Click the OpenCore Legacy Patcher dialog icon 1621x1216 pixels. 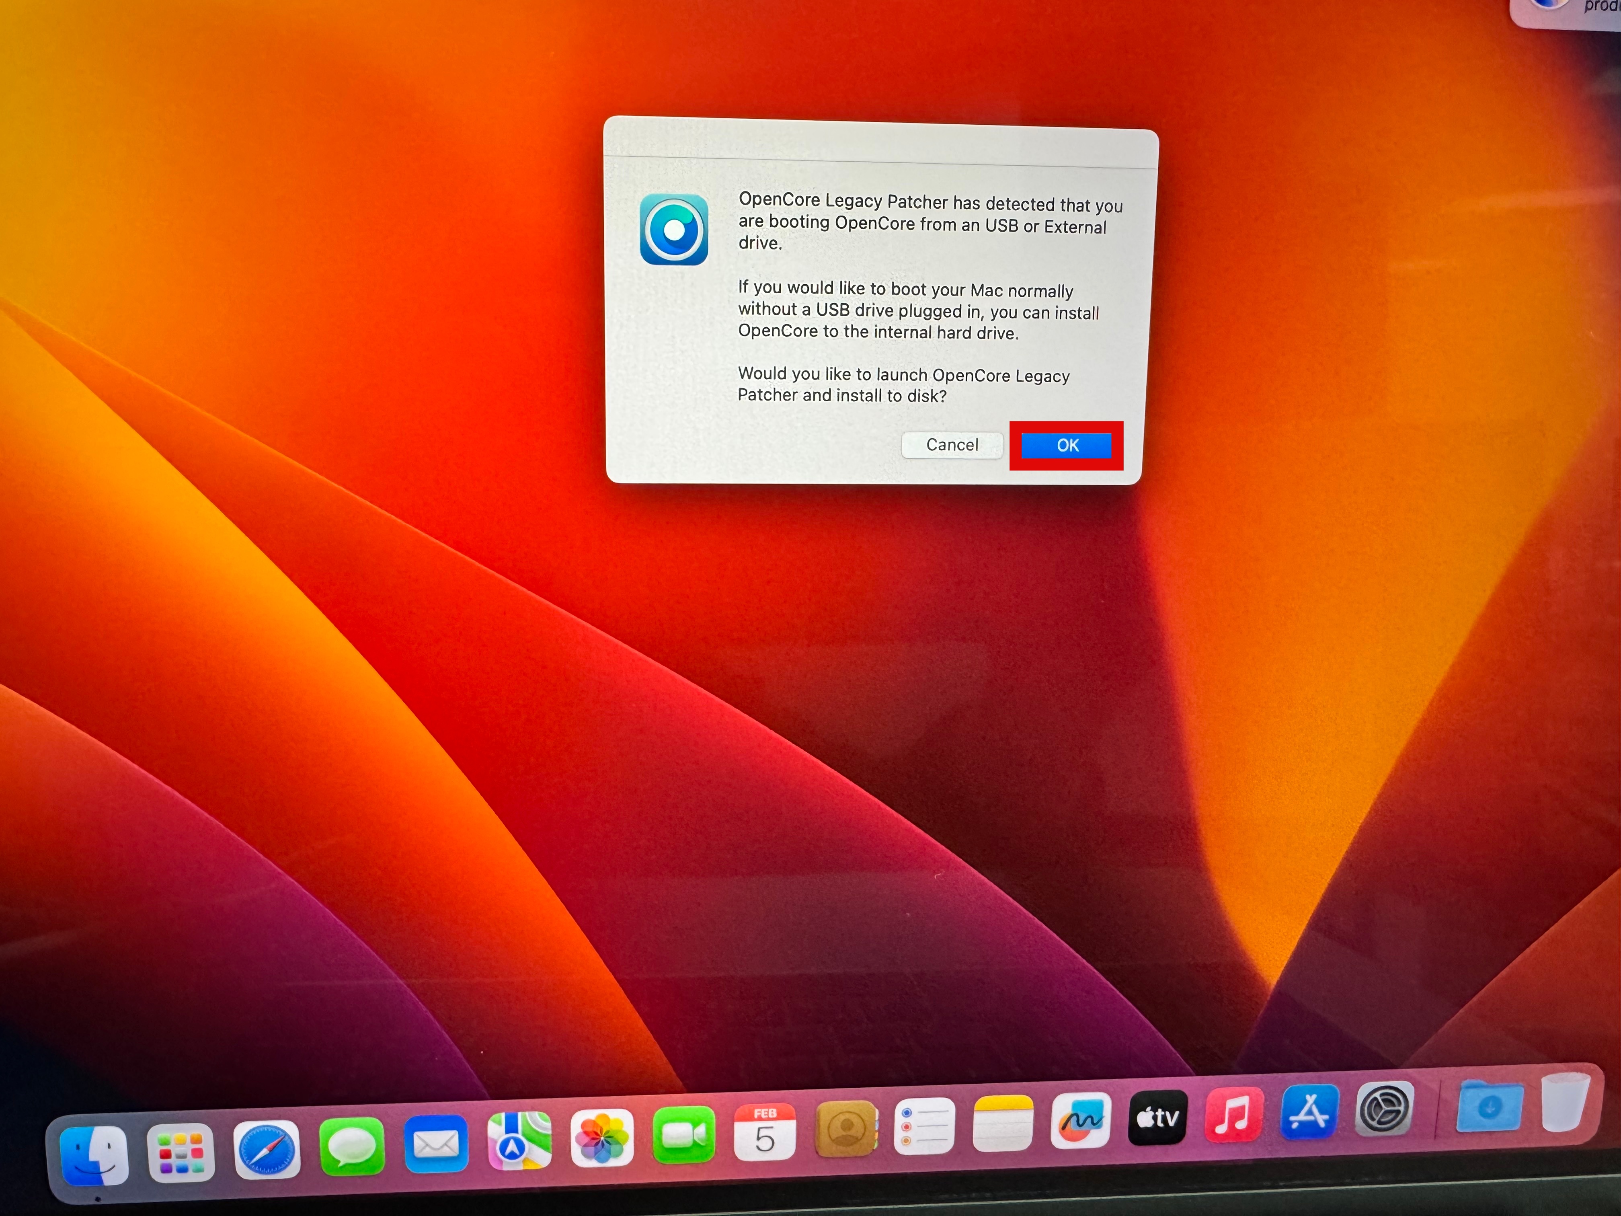coord(673,230)
